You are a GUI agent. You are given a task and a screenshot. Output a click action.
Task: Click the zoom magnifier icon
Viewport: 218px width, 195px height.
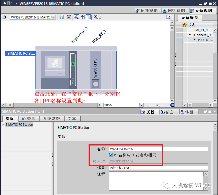click(x=96, y=17)
